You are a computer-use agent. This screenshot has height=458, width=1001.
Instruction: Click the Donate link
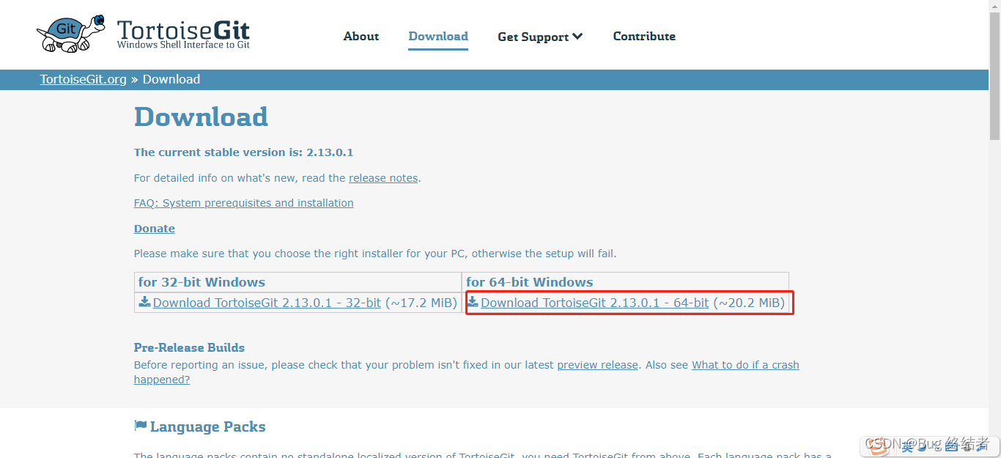155,229
